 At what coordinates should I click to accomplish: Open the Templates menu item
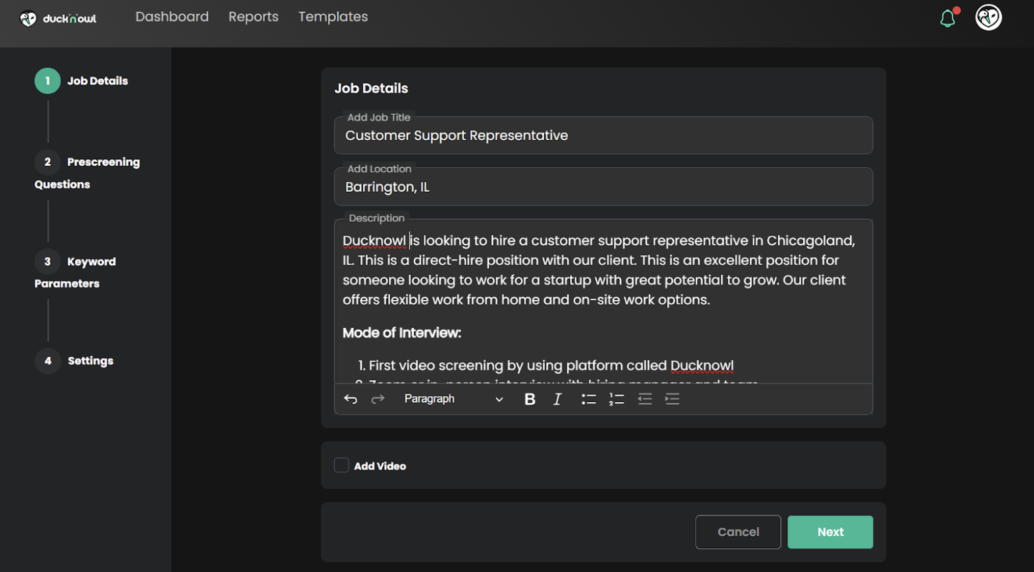(x=333, y=17)
